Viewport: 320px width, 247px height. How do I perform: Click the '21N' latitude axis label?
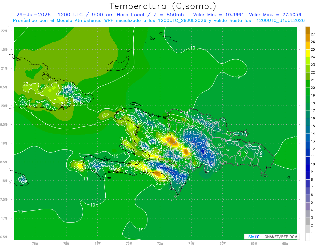(5, 68)
